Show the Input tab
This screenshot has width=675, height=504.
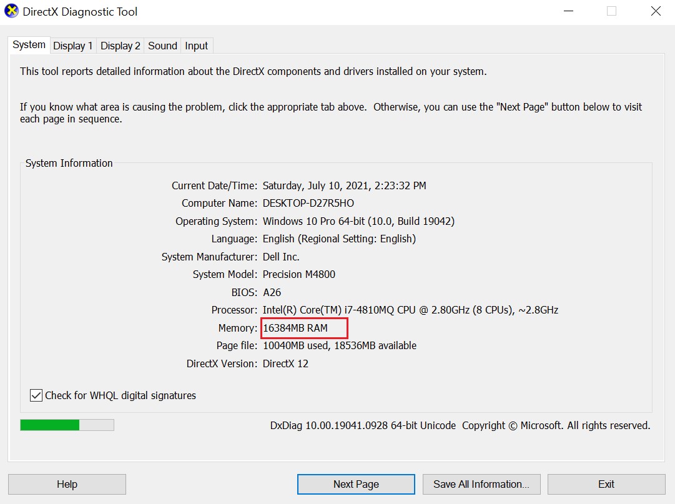tap(196, 46)
